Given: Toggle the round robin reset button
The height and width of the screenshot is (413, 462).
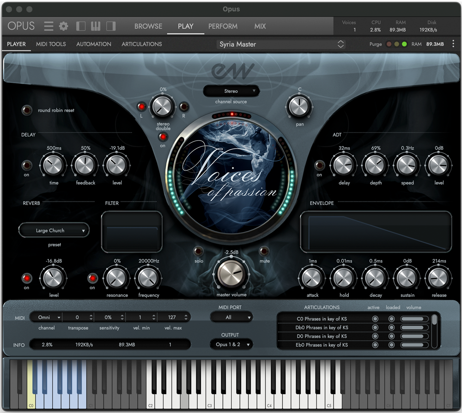Looking at the screenshot, I should (27, 111).
